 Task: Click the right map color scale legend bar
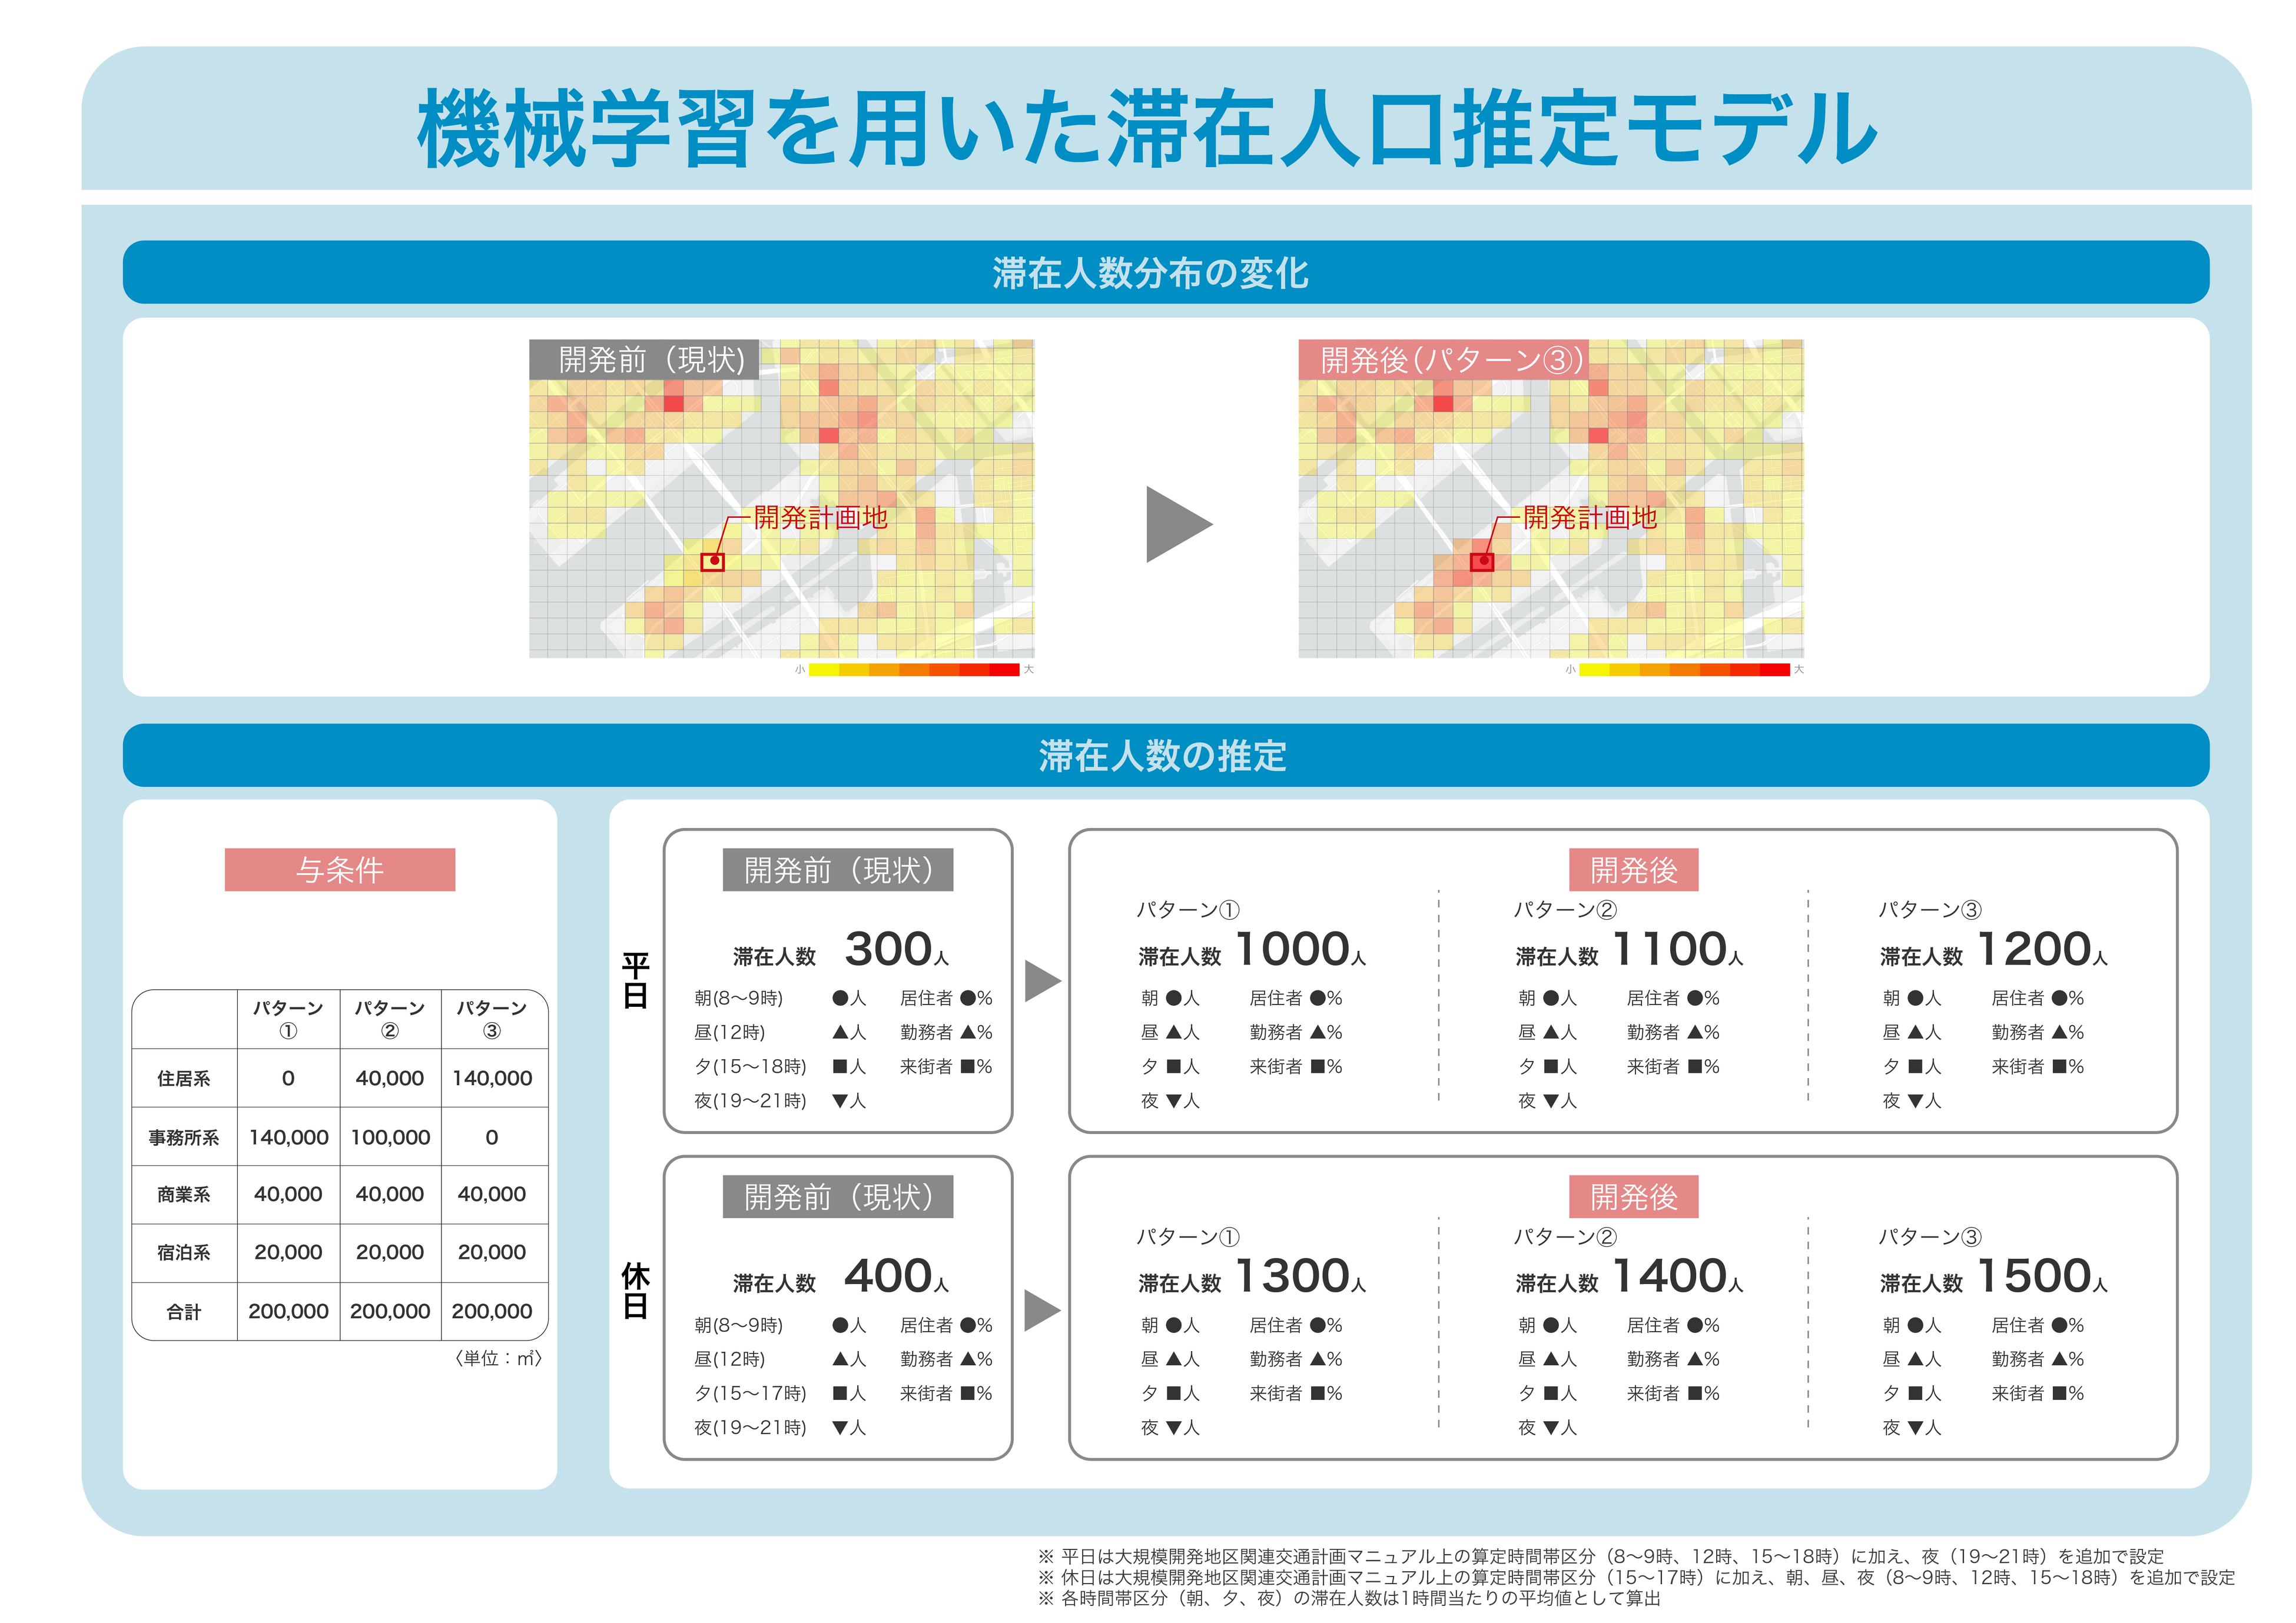click(x=1683, y=670)
